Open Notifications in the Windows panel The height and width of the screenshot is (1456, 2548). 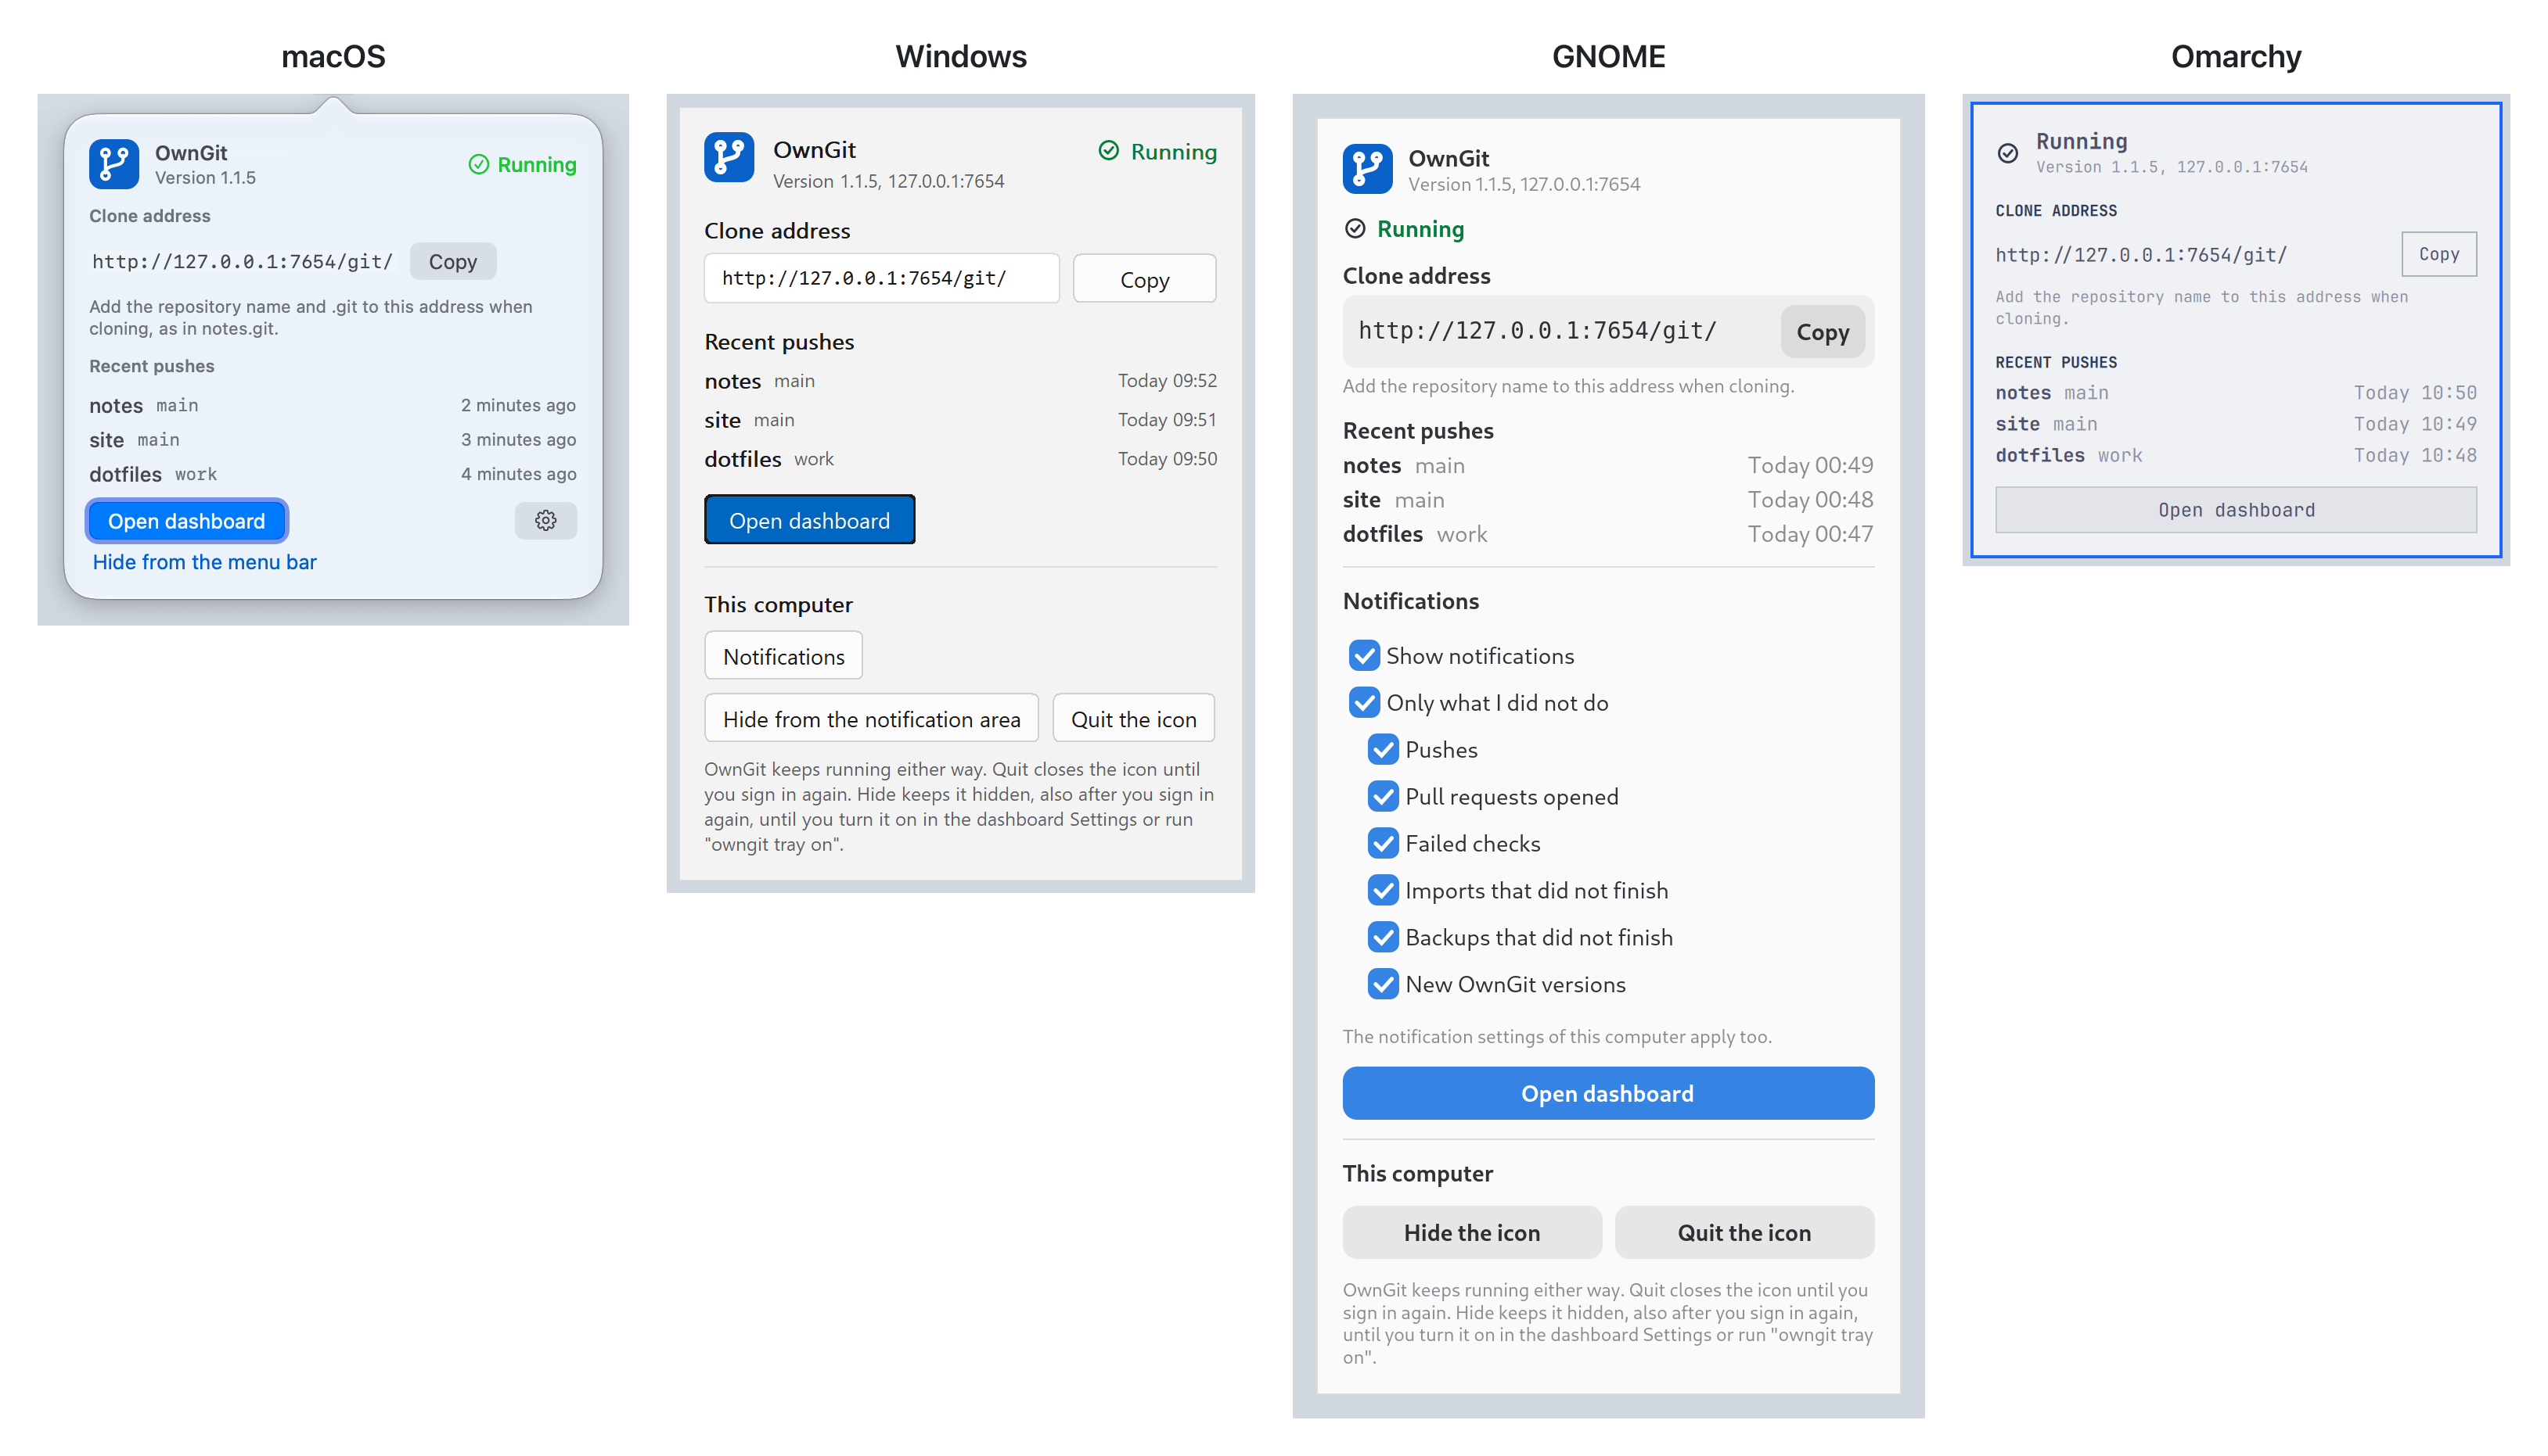783,656
